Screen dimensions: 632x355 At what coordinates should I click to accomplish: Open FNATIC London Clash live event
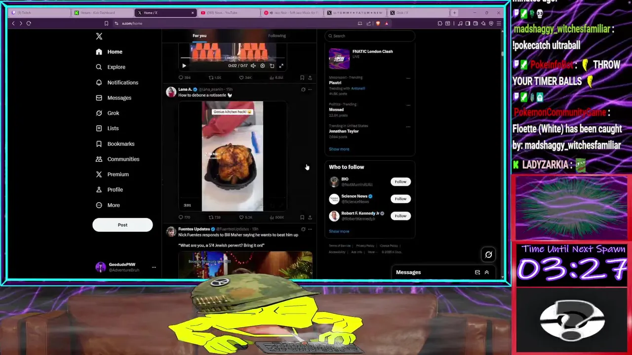click(370, 59)
